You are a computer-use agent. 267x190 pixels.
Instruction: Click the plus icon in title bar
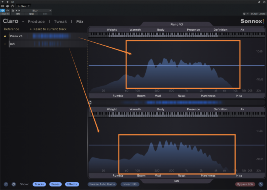click(x=7, y=2)
